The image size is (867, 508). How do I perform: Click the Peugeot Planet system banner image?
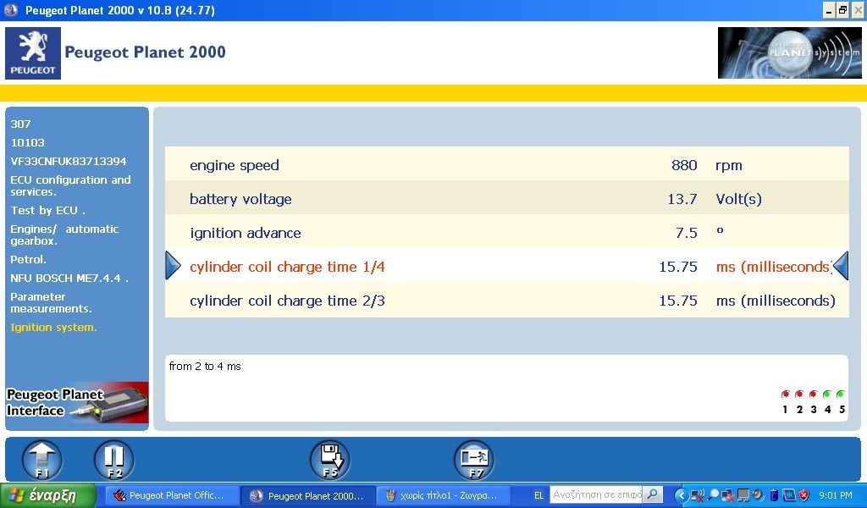coord(790,53)
